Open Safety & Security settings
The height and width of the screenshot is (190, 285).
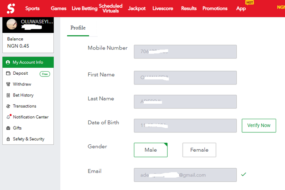click(x=28, y=139)
